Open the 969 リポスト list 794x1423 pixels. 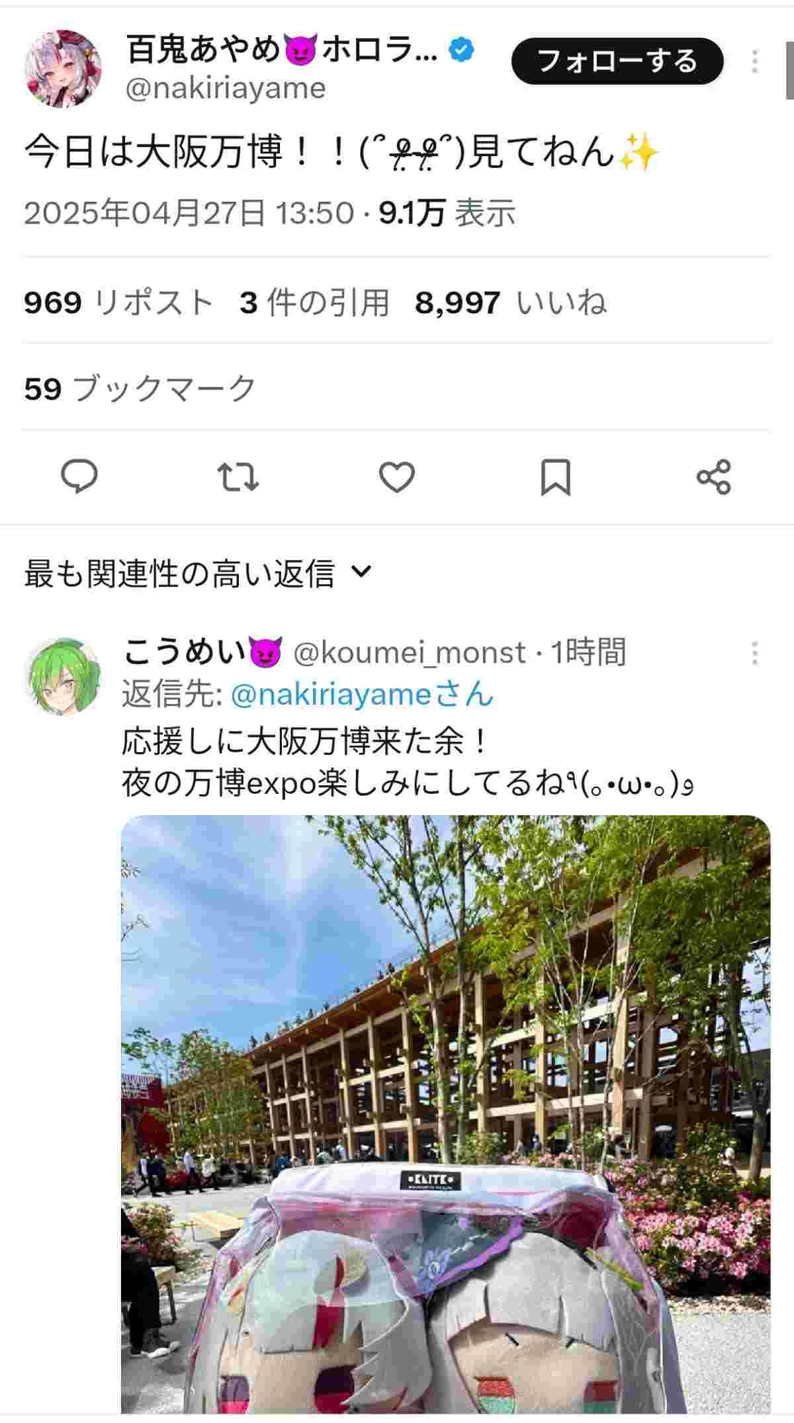coord(119,303)
